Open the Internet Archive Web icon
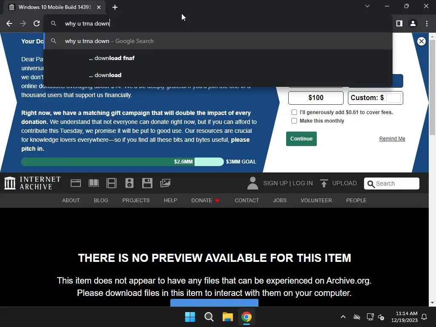Screen dimensions: 436x327 [76, 183]
